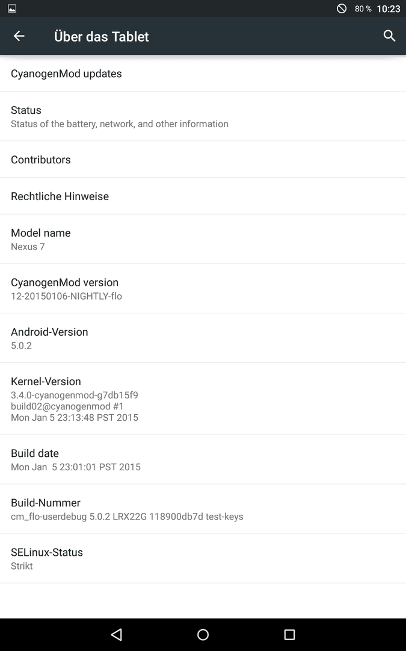
Task: Tap the Build-Nummer entry
Action: click(203, 509)
